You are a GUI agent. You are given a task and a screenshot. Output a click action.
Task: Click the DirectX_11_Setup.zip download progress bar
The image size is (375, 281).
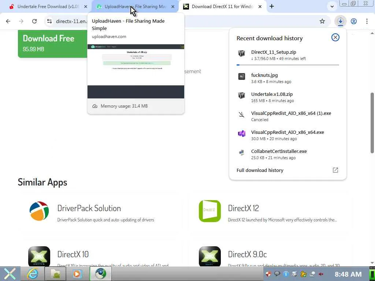coord(288,65)
